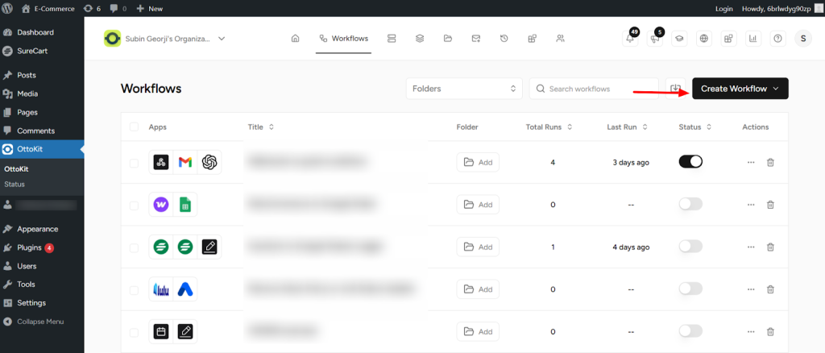This screenshot has height=353, width=825.
Task: Expand the organization switcher chevron
Action: 222,39
